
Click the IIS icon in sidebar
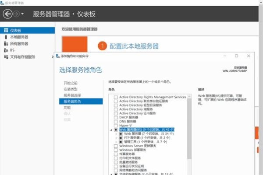point(6,50)
